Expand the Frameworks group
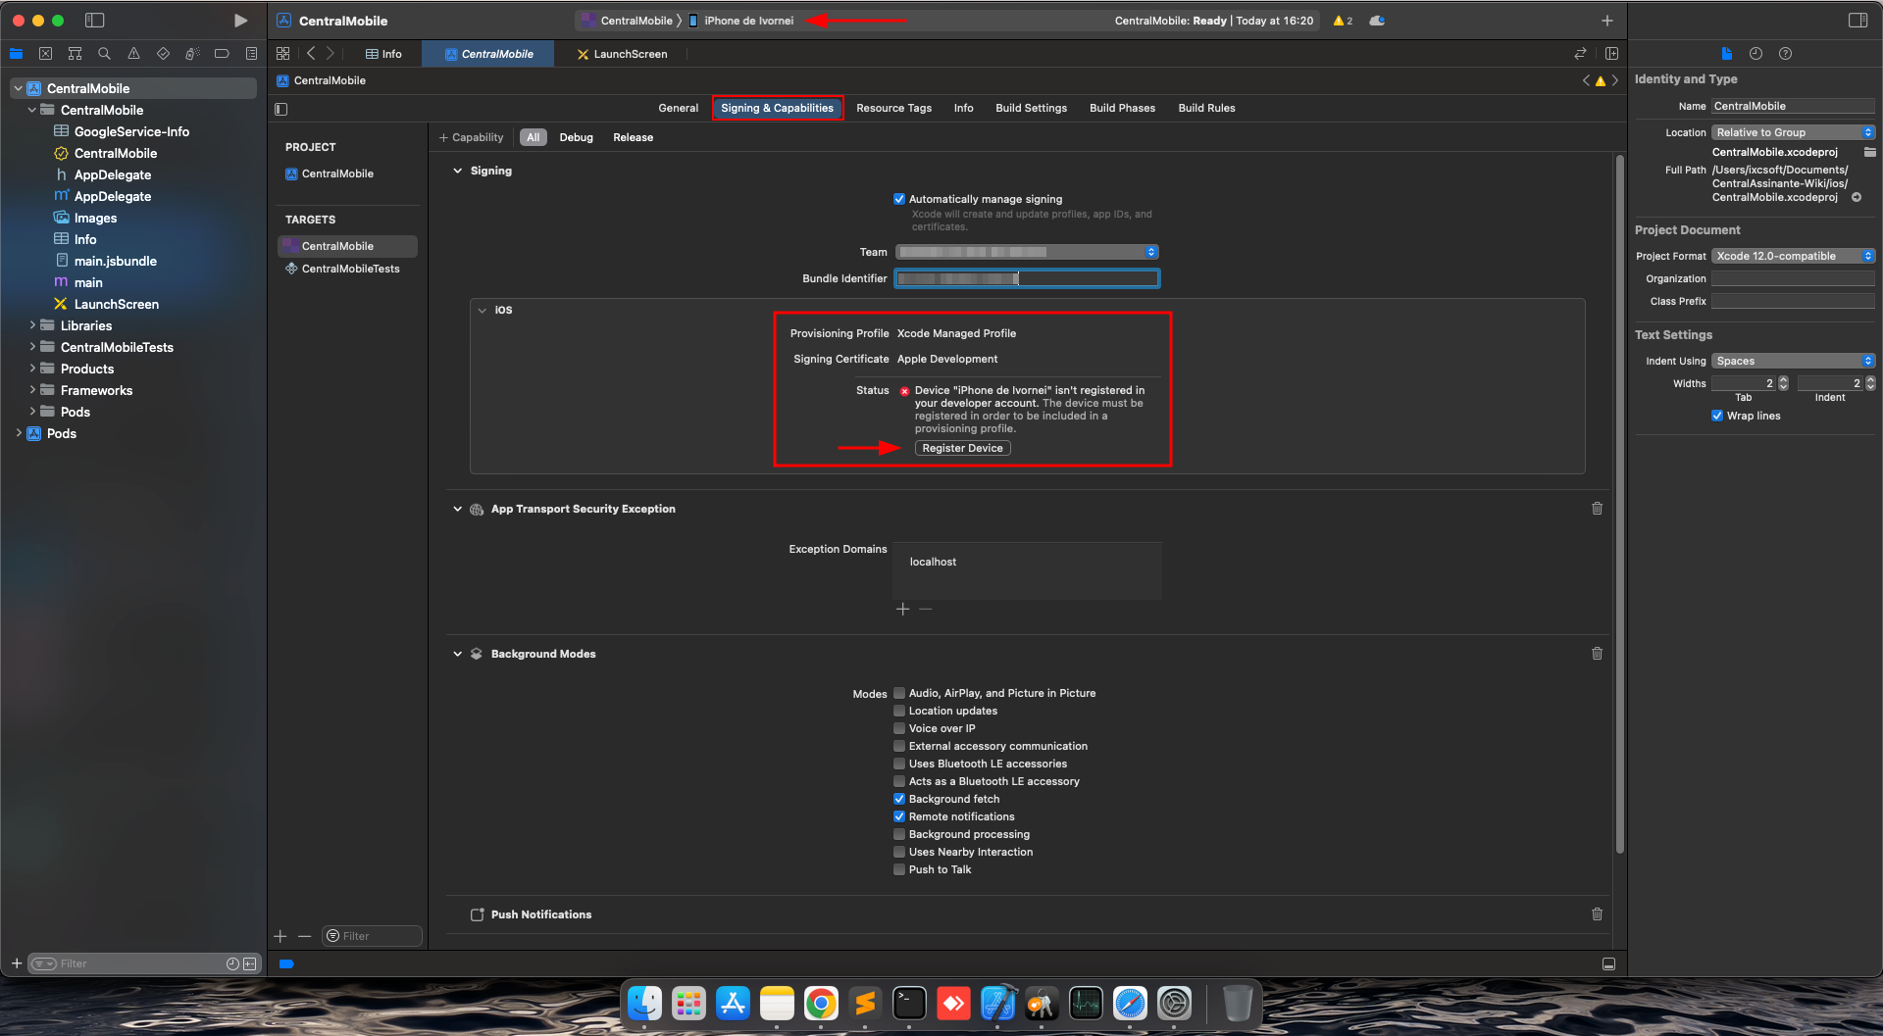The image size is (1883, 1036). point(32,390)
